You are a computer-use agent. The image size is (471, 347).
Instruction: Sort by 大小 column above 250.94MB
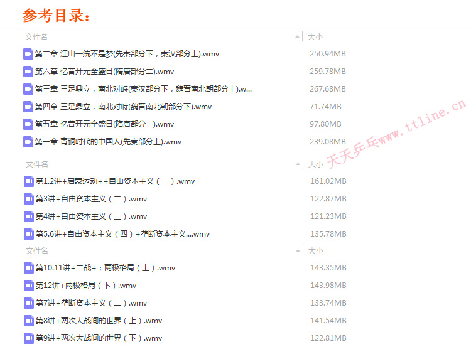(x=315, y=37)
